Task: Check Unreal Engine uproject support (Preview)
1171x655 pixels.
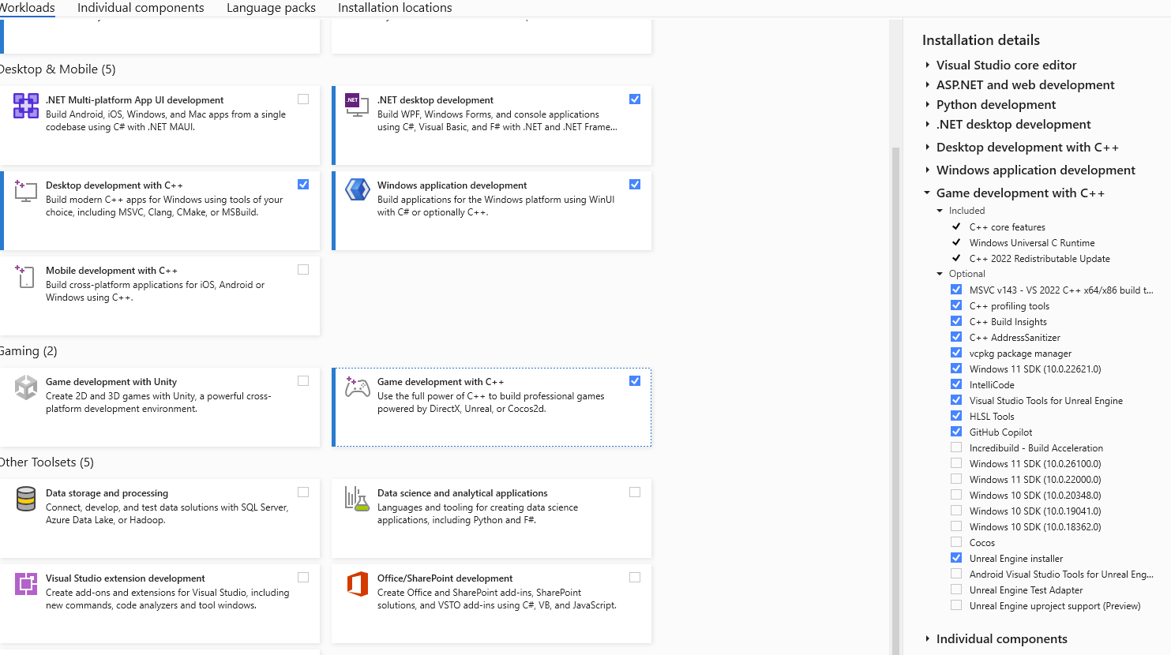Action: (x=956, y=605)
